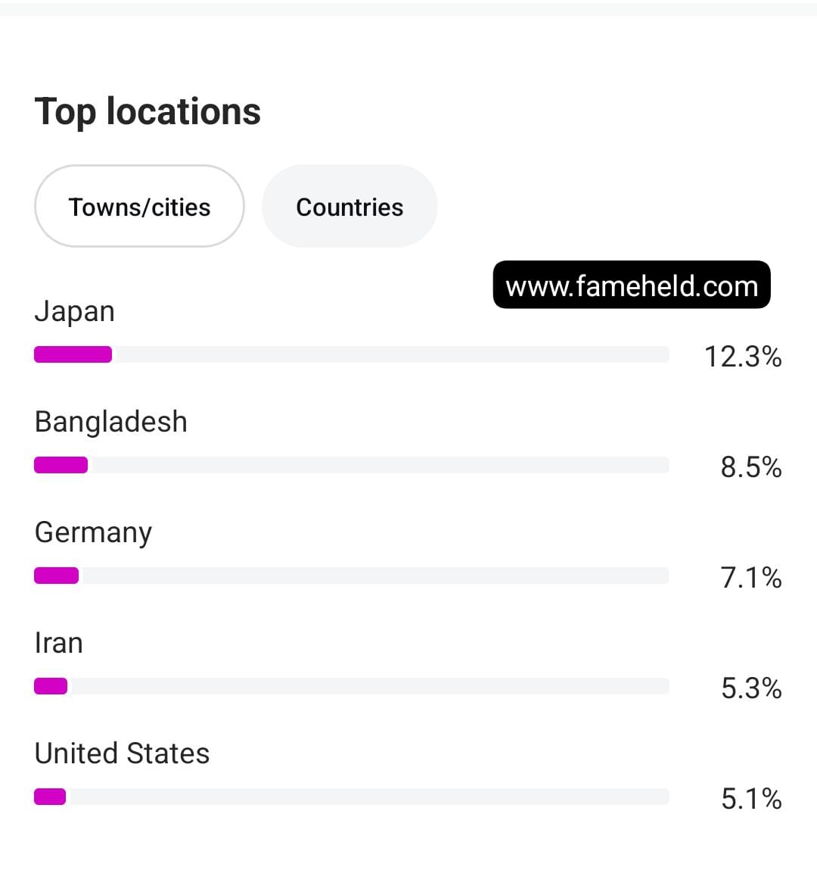Select the Germany country label
The image size is (817, 886).
click(93, 532)
